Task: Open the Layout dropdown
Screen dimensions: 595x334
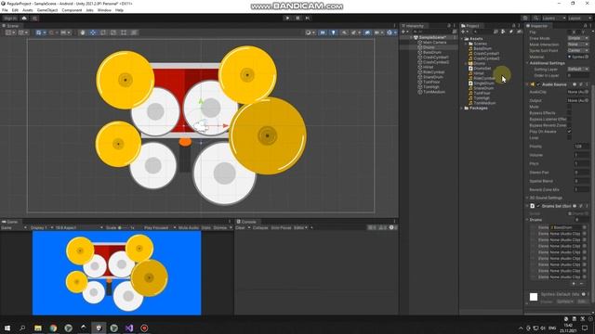Action: pos(579,19)
